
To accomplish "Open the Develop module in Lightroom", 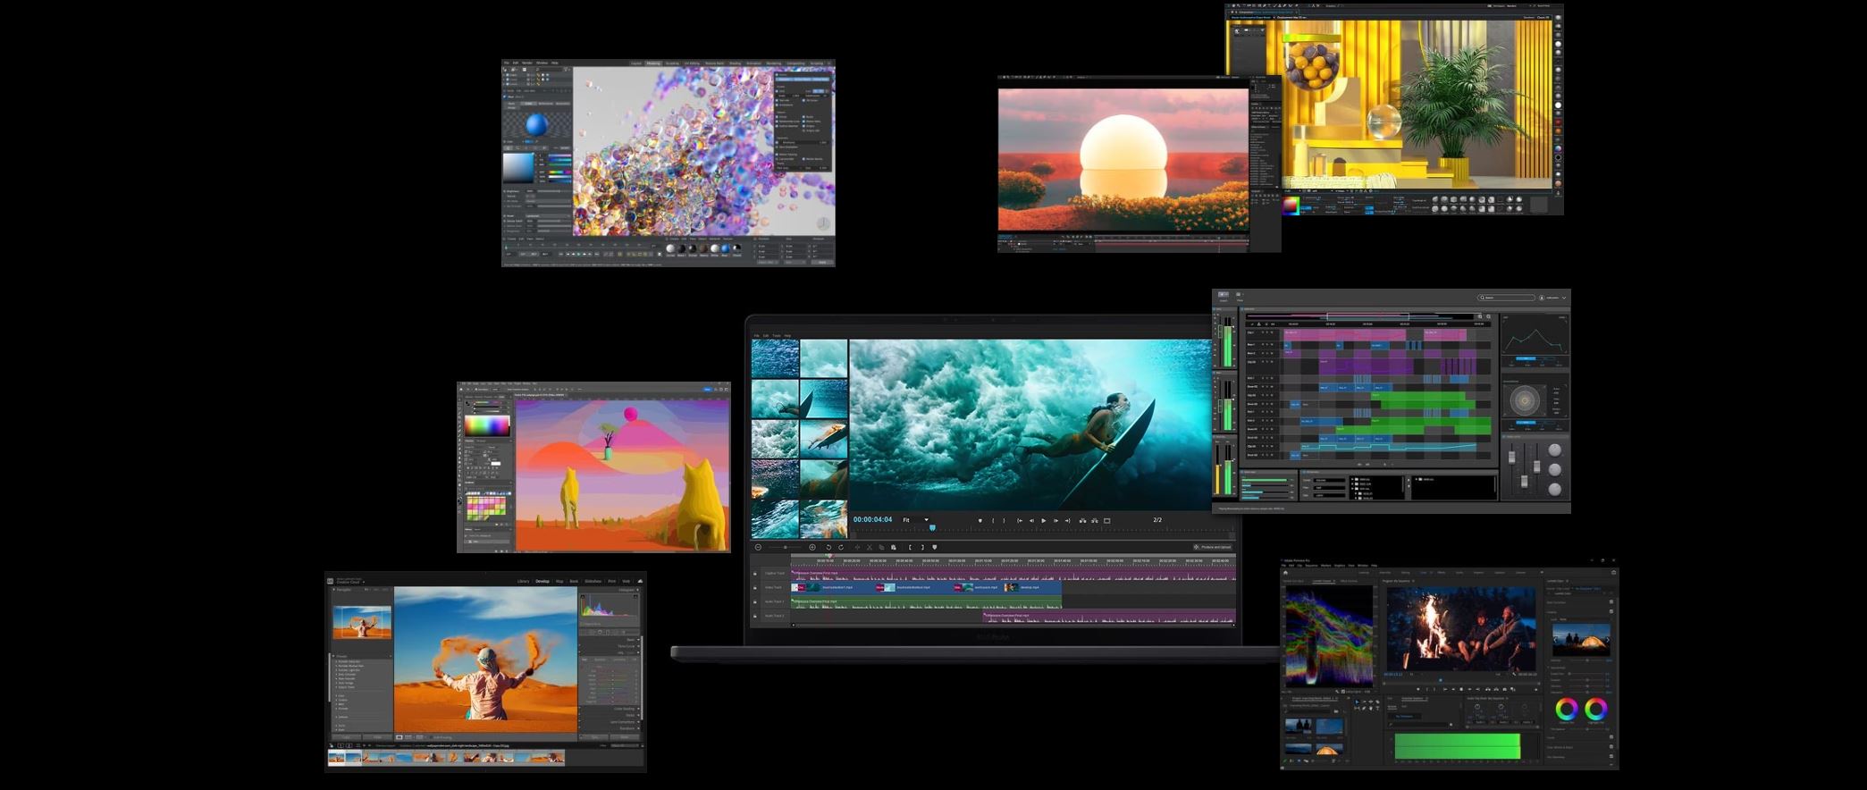I will tap(542, 581).
